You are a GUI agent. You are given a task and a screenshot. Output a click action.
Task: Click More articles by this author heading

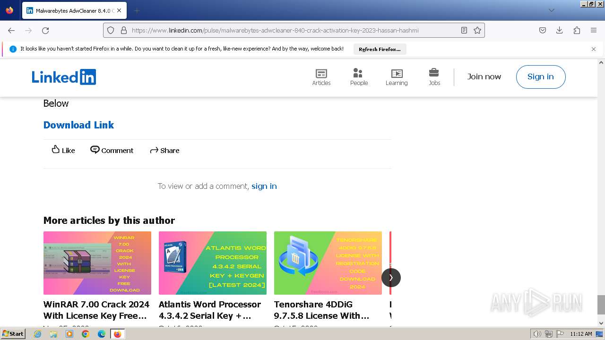(x=109, y=220)
